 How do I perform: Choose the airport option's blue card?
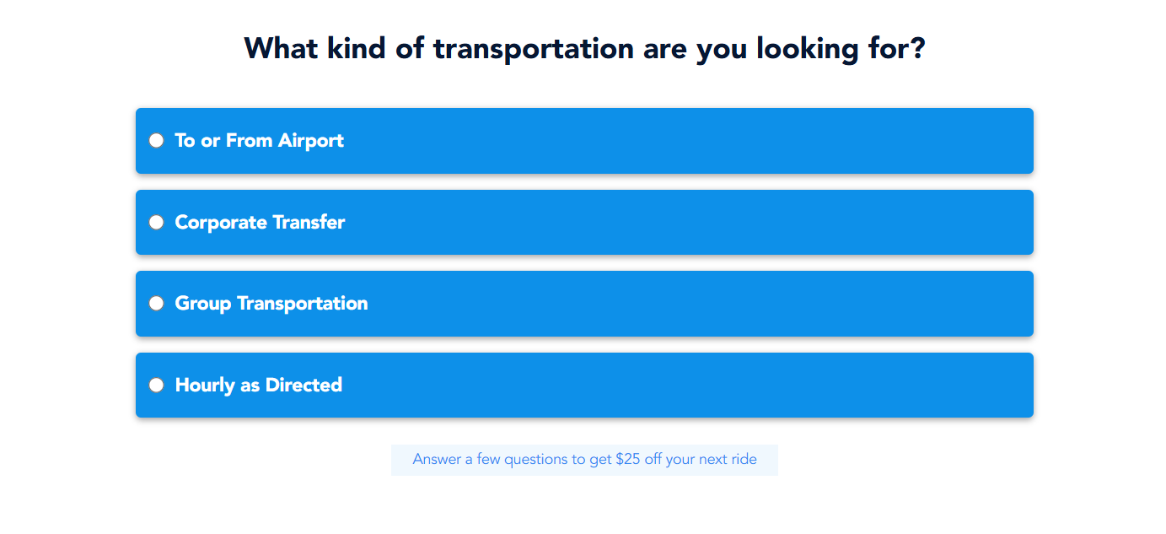pyautogui.click(x=674, y=141)
